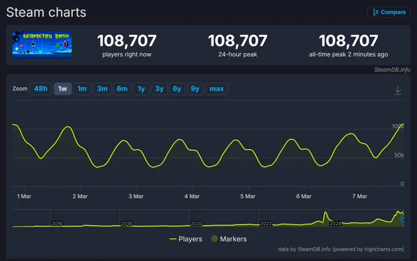Switch chart zoom to 3y
The width and height of the screenshot is (417, 261).
coord(159,89)
